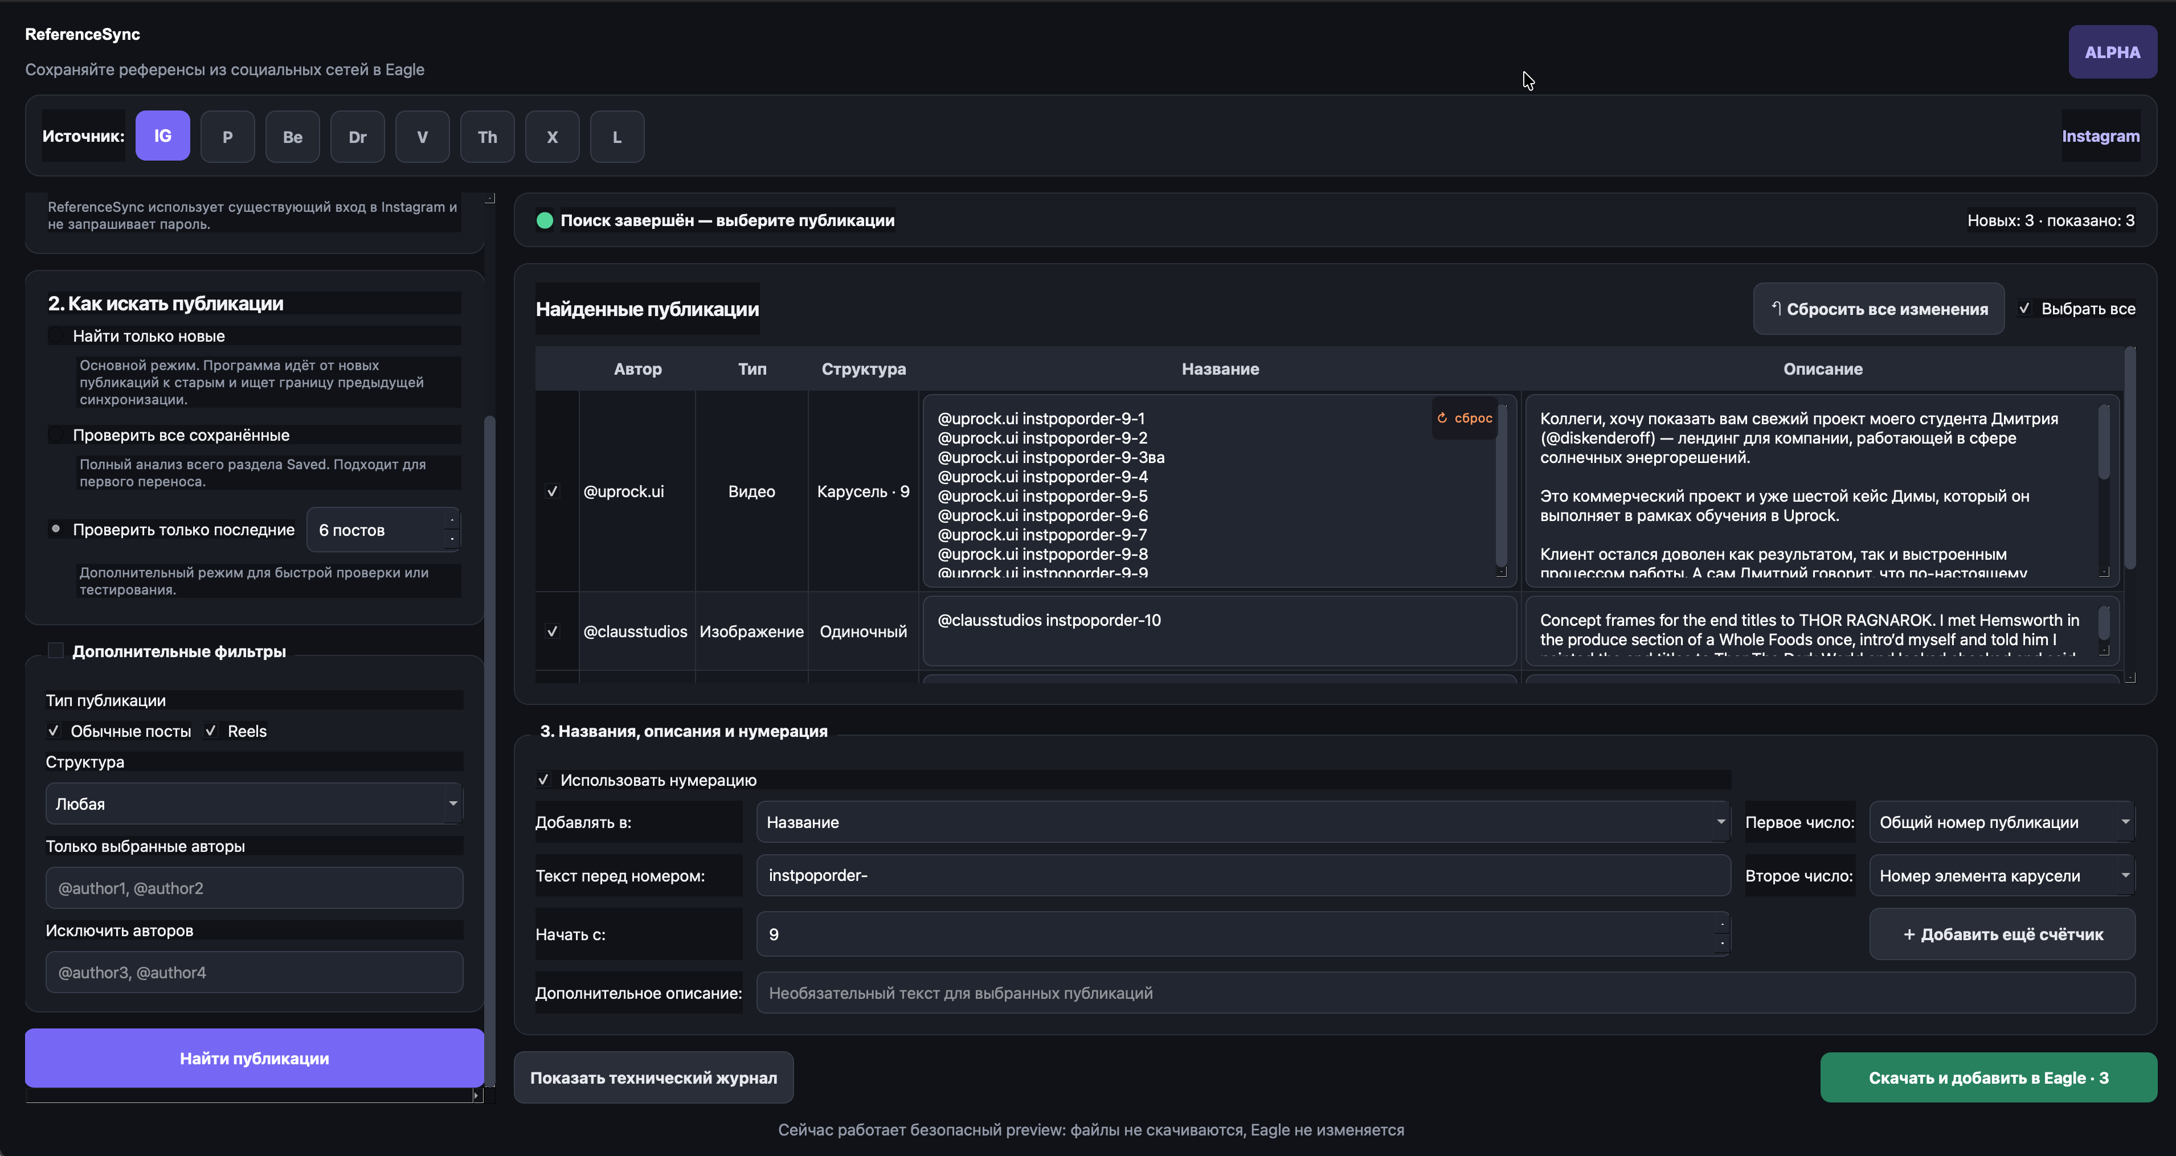Uncheck the @uprock.ui row checkbox
Image resolution: width=2176 pixels, height=1156 pixels.
[553, 491]
